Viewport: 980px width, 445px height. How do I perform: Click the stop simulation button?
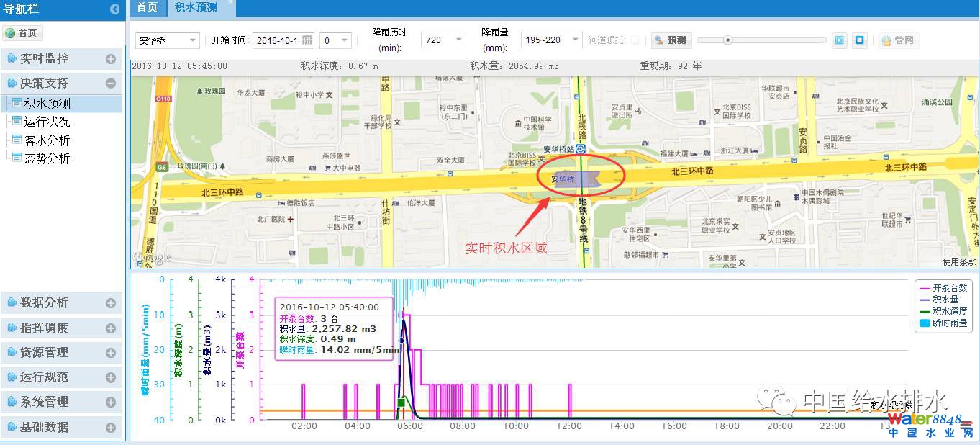(859, 40)
